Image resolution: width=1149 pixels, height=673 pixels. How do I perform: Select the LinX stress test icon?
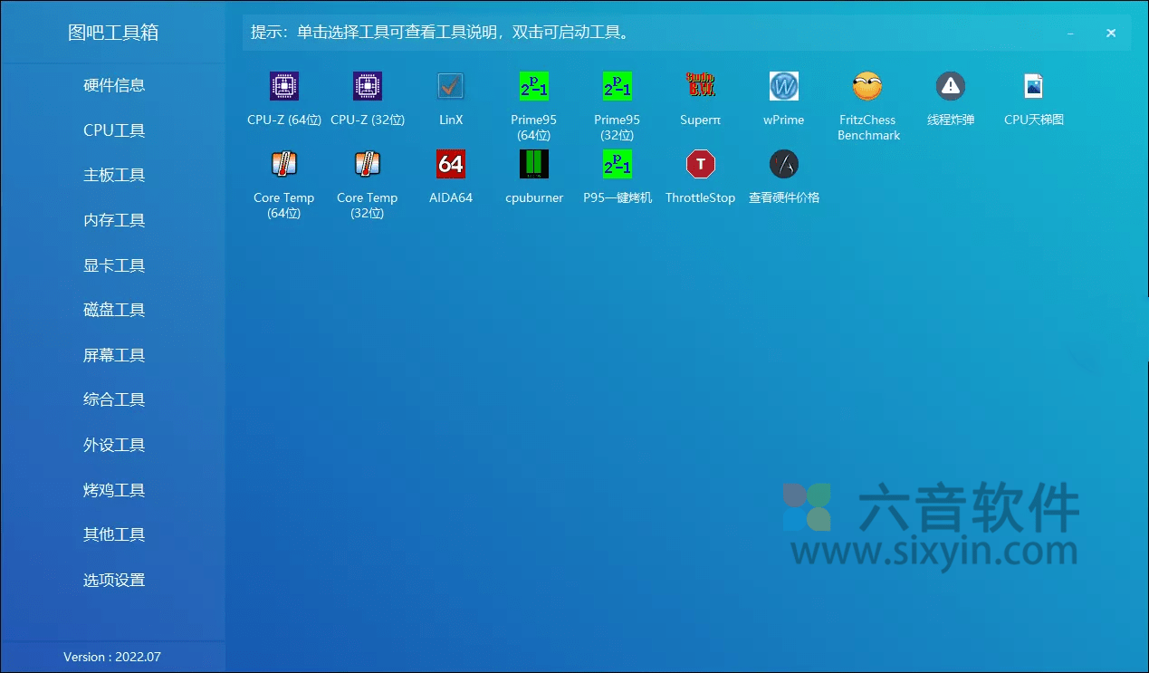(x=450, y=86)
